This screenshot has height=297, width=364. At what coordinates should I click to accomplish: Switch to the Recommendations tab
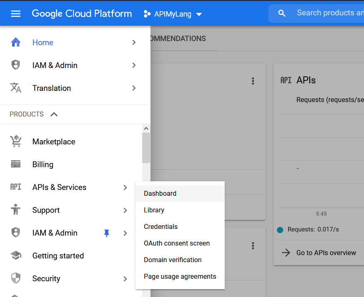click(x=178, y=39)
